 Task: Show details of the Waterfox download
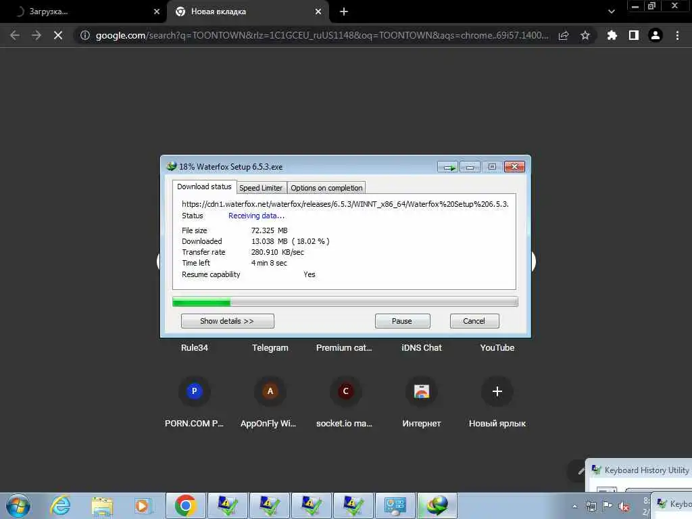[x=227, y=321]
